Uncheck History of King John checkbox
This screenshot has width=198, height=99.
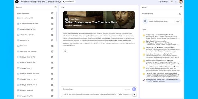[53, 96]
